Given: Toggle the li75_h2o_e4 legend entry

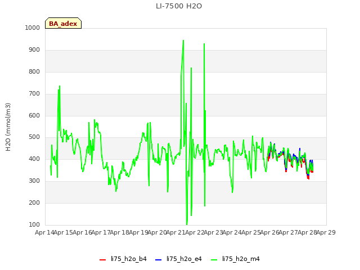Looking at the screenshot, I should click(178, 259).
